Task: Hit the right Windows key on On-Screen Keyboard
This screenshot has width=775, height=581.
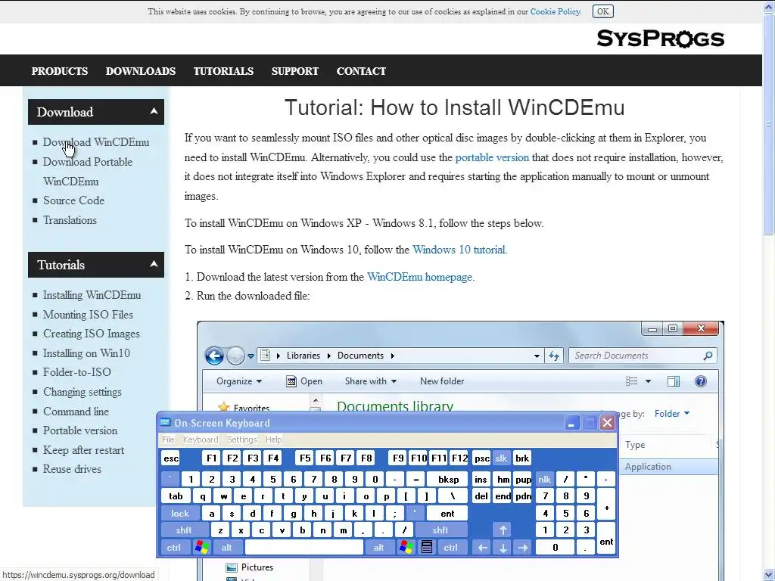Action: point(406,548)
